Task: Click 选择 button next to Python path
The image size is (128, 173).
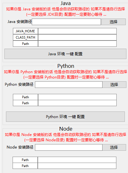Action: coord(114,85)
